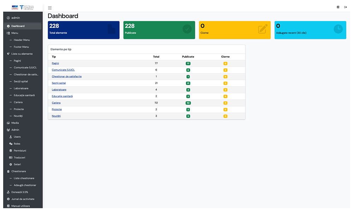The height and width of the screenshot is (211, 353).
Task: Click the logout icon in top bar
Action: 345,7
